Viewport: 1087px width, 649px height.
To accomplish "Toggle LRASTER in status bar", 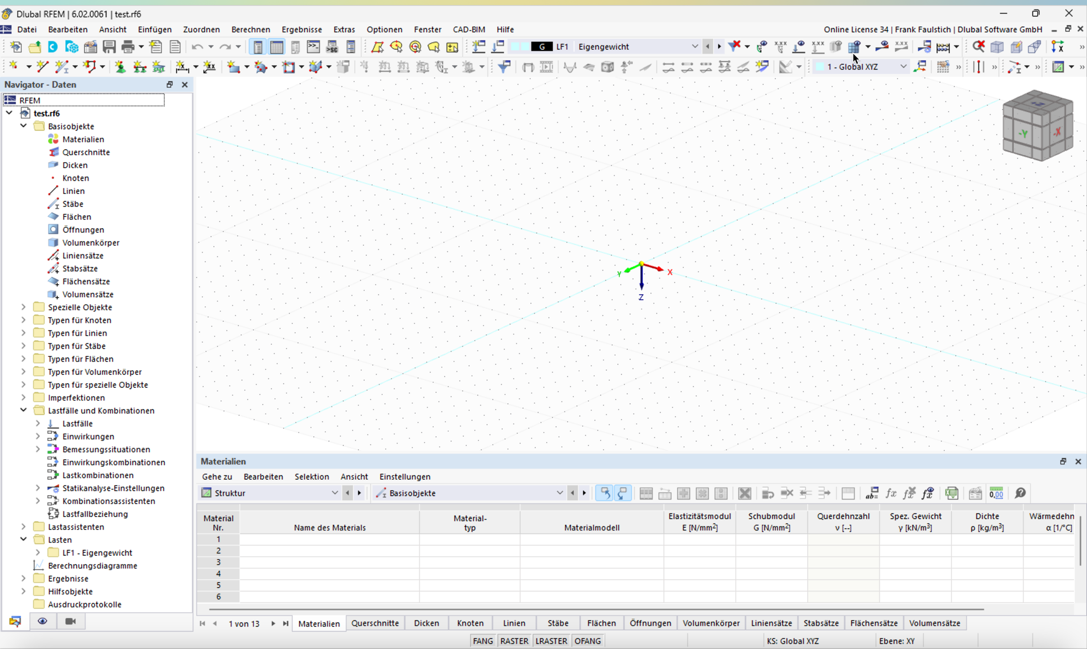I will coord(551,641).
